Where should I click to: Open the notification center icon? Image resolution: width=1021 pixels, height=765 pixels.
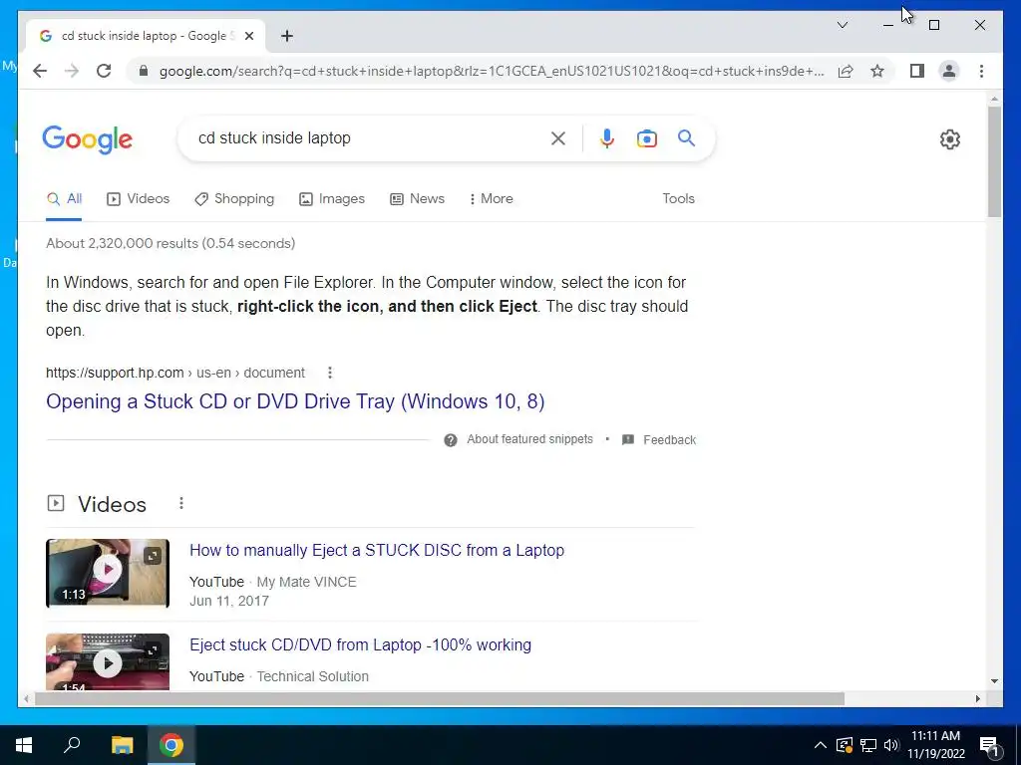pos(990,746)
